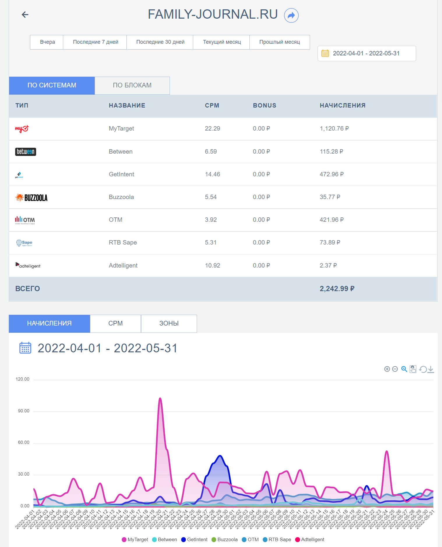Click the НАЗВАНИЕ column header
Screen dimensions: 442x547
[x=127, y=105]
